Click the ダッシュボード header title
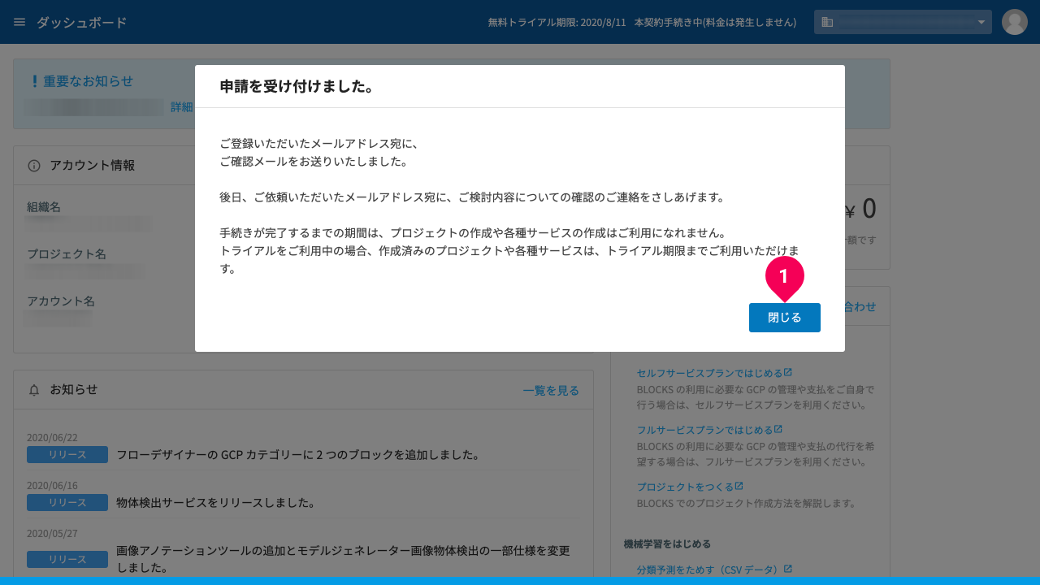The image size is (1040, 585). pyautogui.click(x=82, y=23)
